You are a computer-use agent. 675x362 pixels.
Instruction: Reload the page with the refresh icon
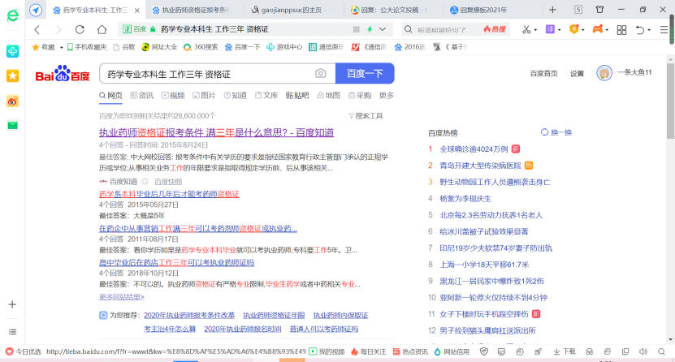pos(80,29)
